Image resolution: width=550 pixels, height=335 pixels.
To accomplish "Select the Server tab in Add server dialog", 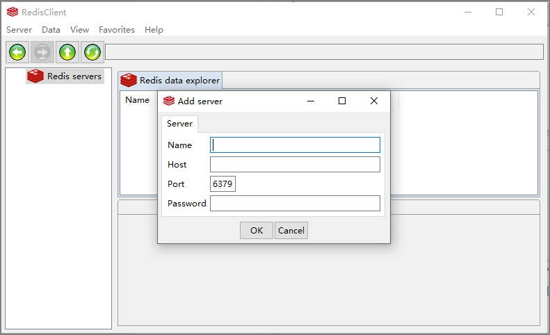I will point(179,124).
